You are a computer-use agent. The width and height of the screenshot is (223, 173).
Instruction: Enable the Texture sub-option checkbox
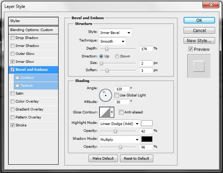(17, 86)
